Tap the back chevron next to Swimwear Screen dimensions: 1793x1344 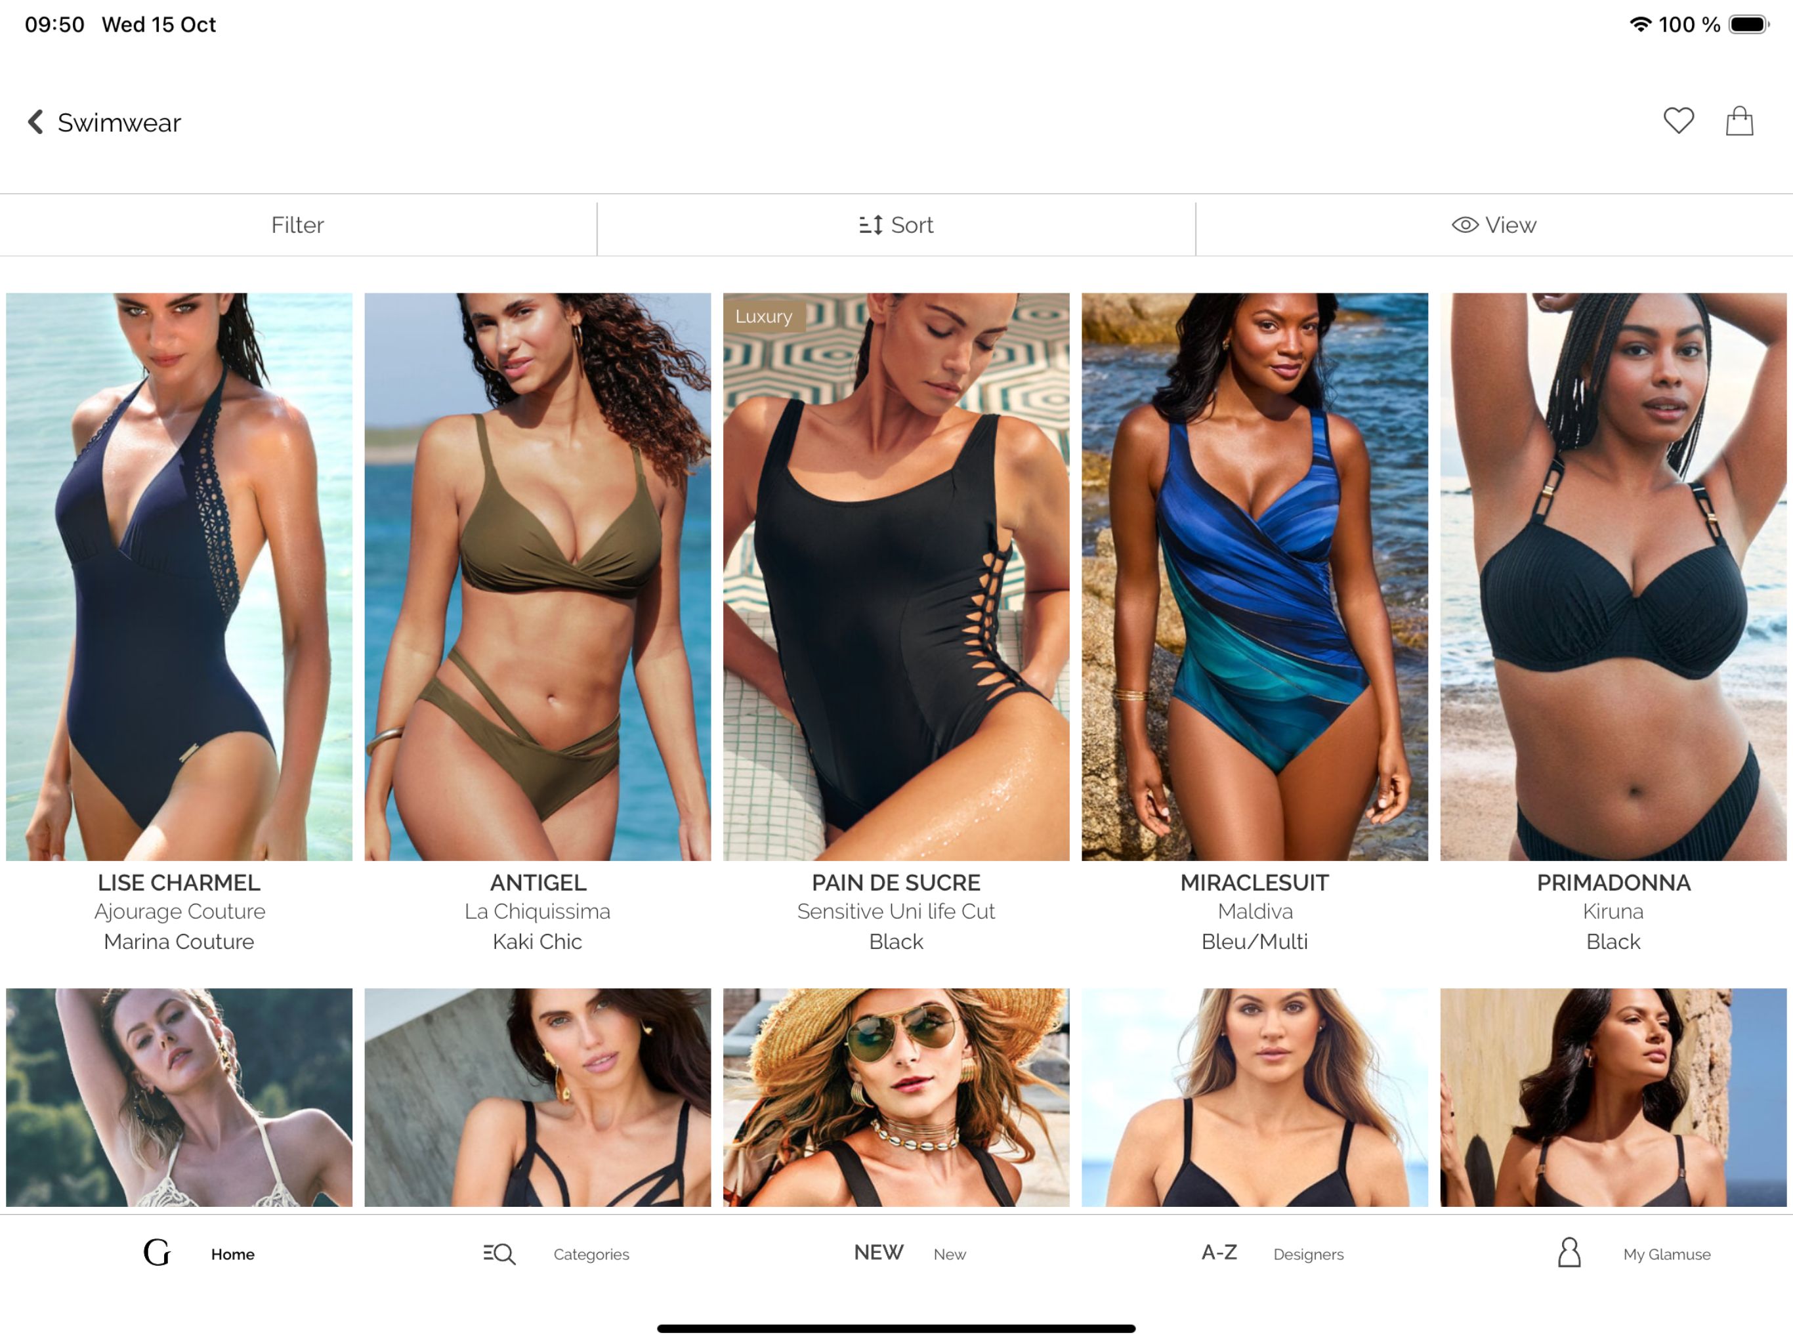pos(35,121)
